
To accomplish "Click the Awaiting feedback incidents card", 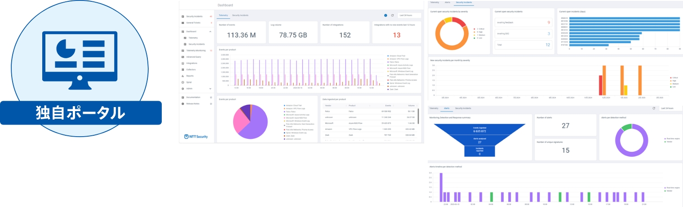I will pos(523,22).
